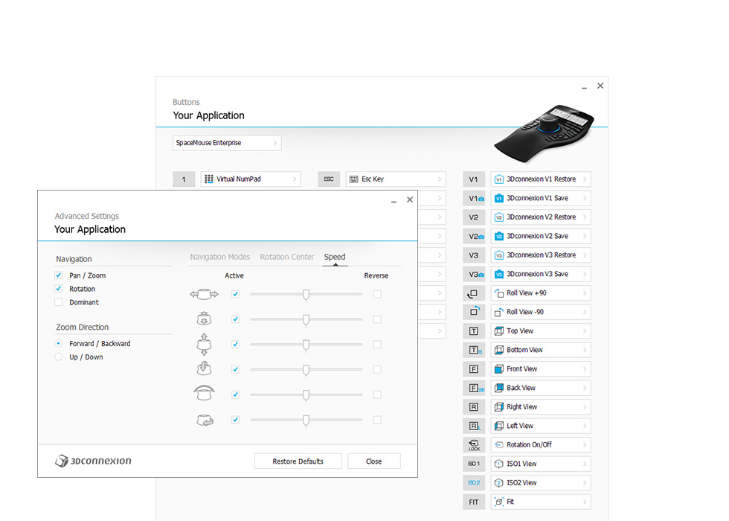
Task: Click the Close button in Advanced Settings
Action: pyautogui.click(x=373, y=461)
